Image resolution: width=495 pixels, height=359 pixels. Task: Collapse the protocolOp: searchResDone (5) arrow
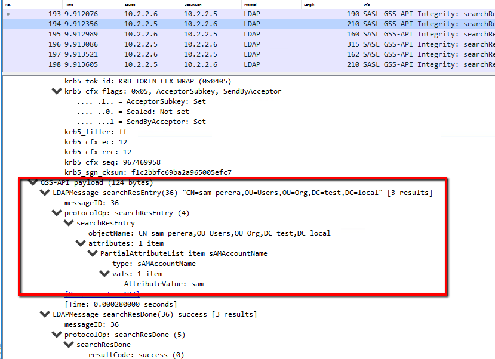point(57,335)
